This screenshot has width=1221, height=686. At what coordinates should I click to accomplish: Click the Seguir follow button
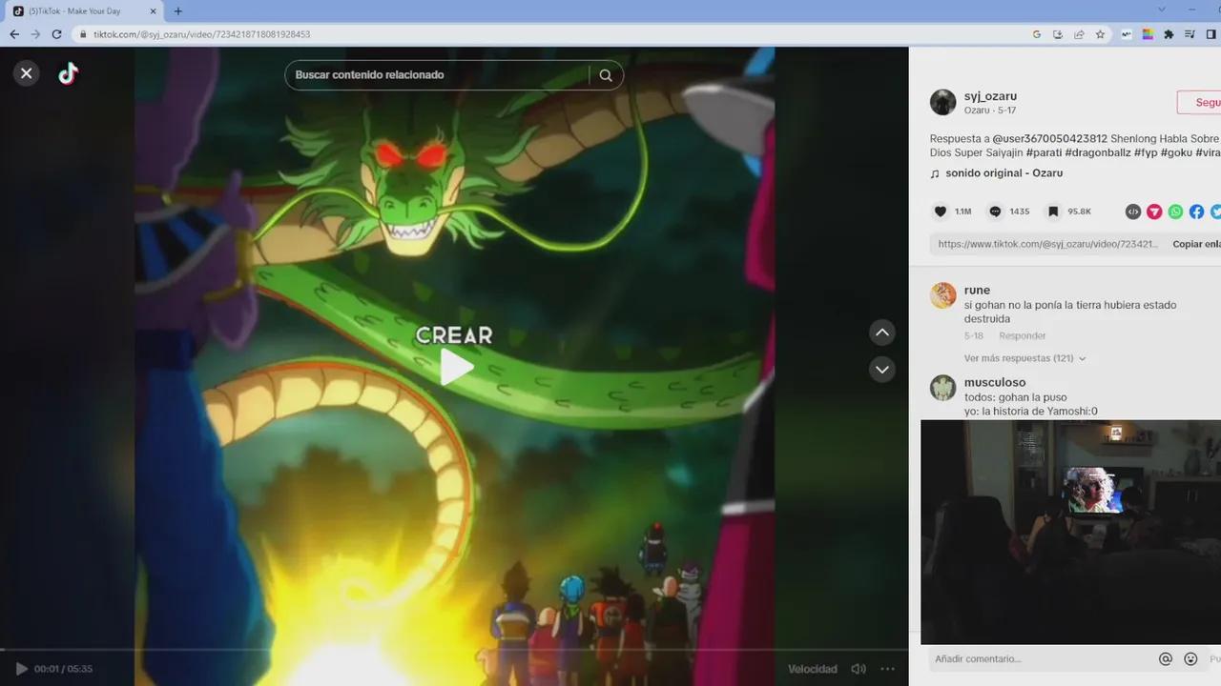tap(1200, 103)
